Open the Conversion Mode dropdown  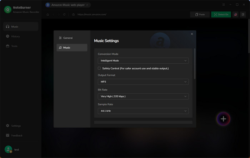[x=143, y=60]
